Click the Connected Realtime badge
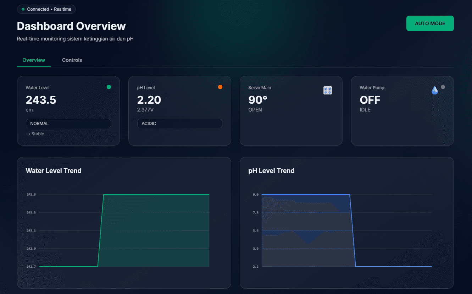 (46, 9)
